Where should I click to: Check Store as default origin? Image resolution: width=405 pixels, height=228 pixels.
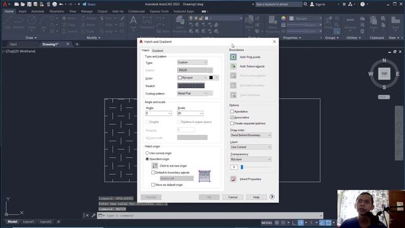point(153,185)
